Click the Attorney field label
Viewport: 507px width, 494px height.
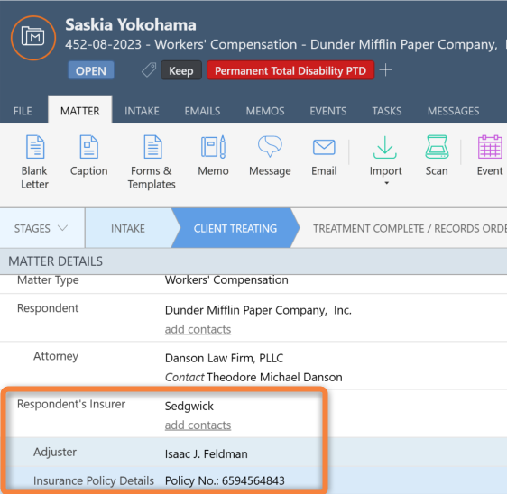[56, 356]
